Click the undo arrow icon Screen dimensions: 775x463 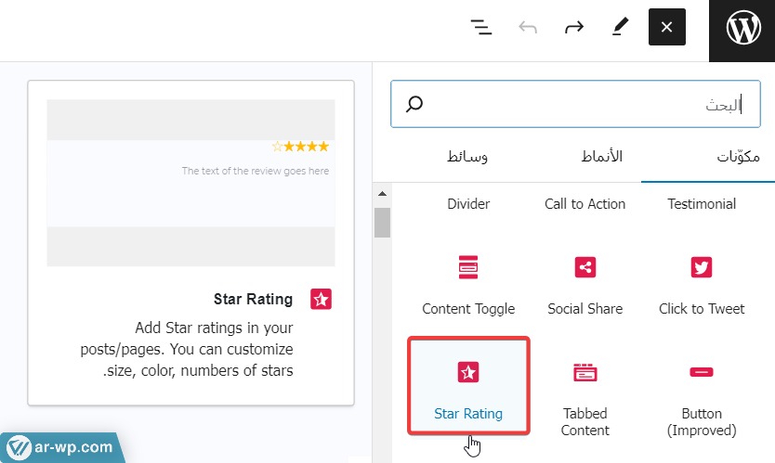pos(528,28)
